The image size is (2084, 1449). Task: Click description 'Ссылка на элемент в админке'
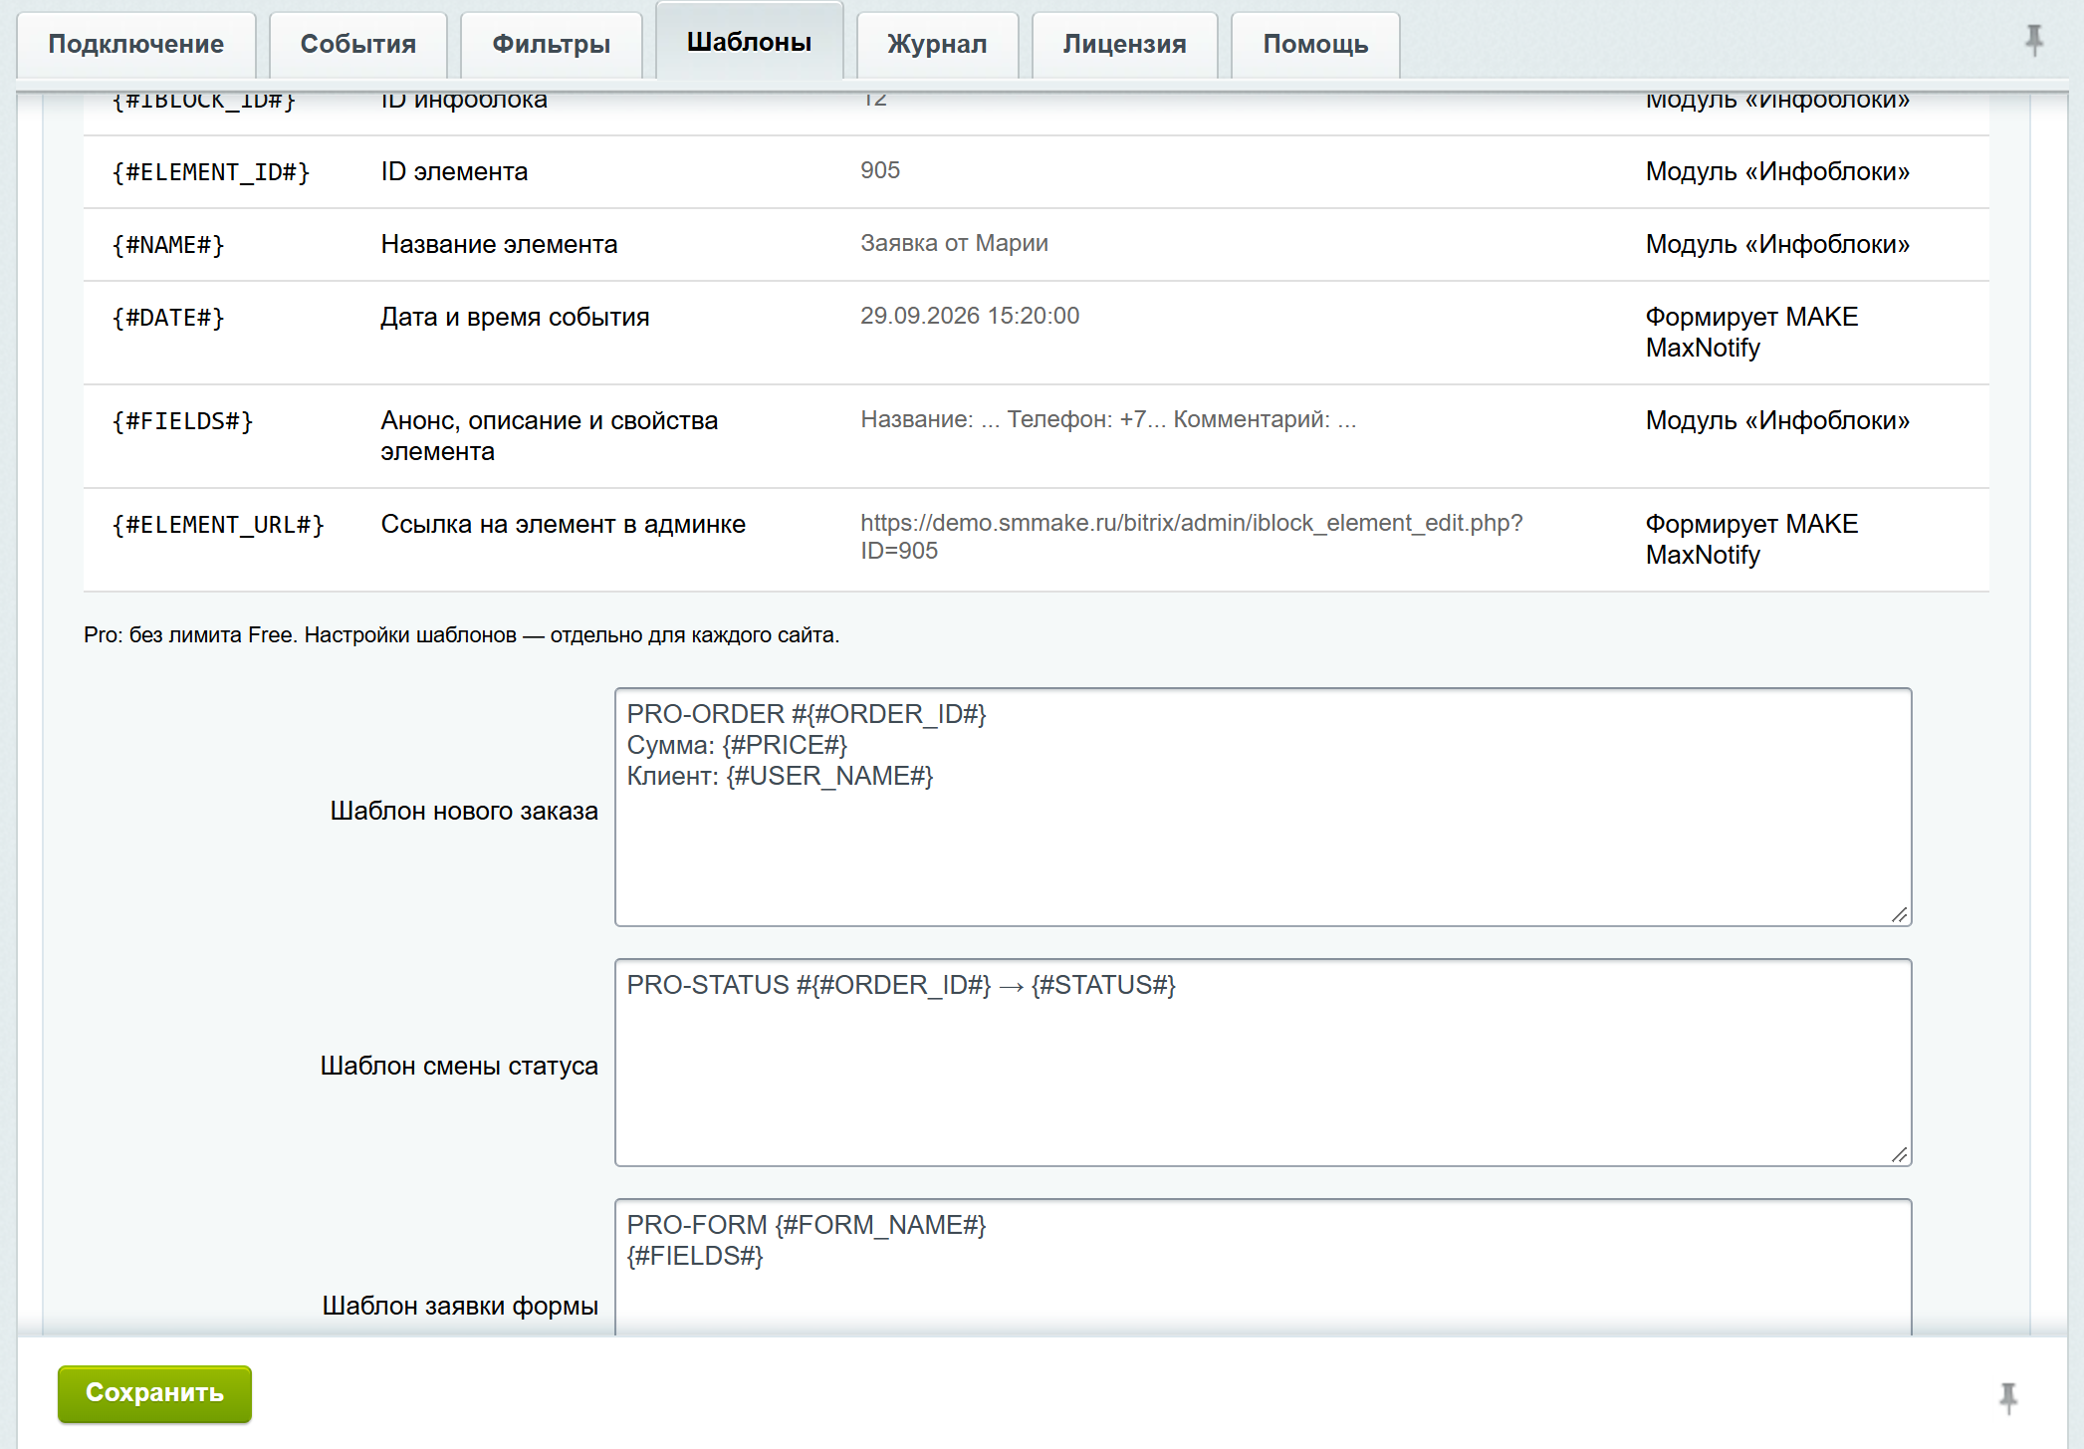coord(563,524)
